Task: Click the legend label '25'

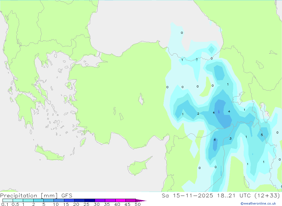Action: [x=86, y=204]
